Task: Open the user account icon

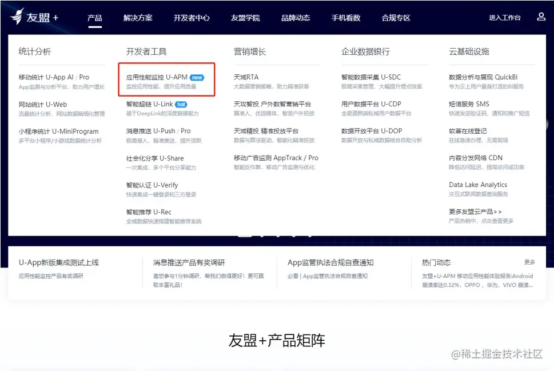Action: (541, 17)
